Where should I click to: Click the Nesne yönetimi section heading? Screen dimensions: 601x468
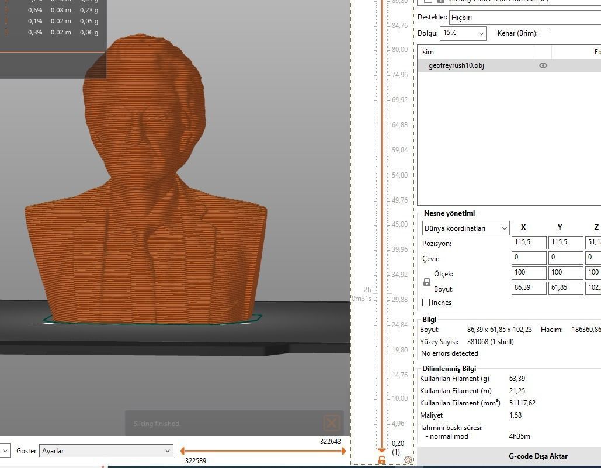pos(449,213)
